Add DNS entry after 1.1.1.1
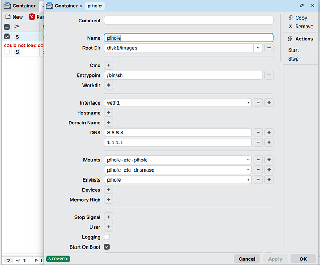 (x=269, y=142)
